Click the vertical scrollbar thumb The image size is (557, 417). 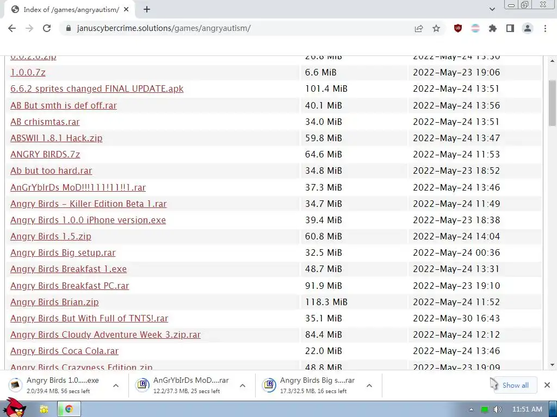tap(553, 103)
